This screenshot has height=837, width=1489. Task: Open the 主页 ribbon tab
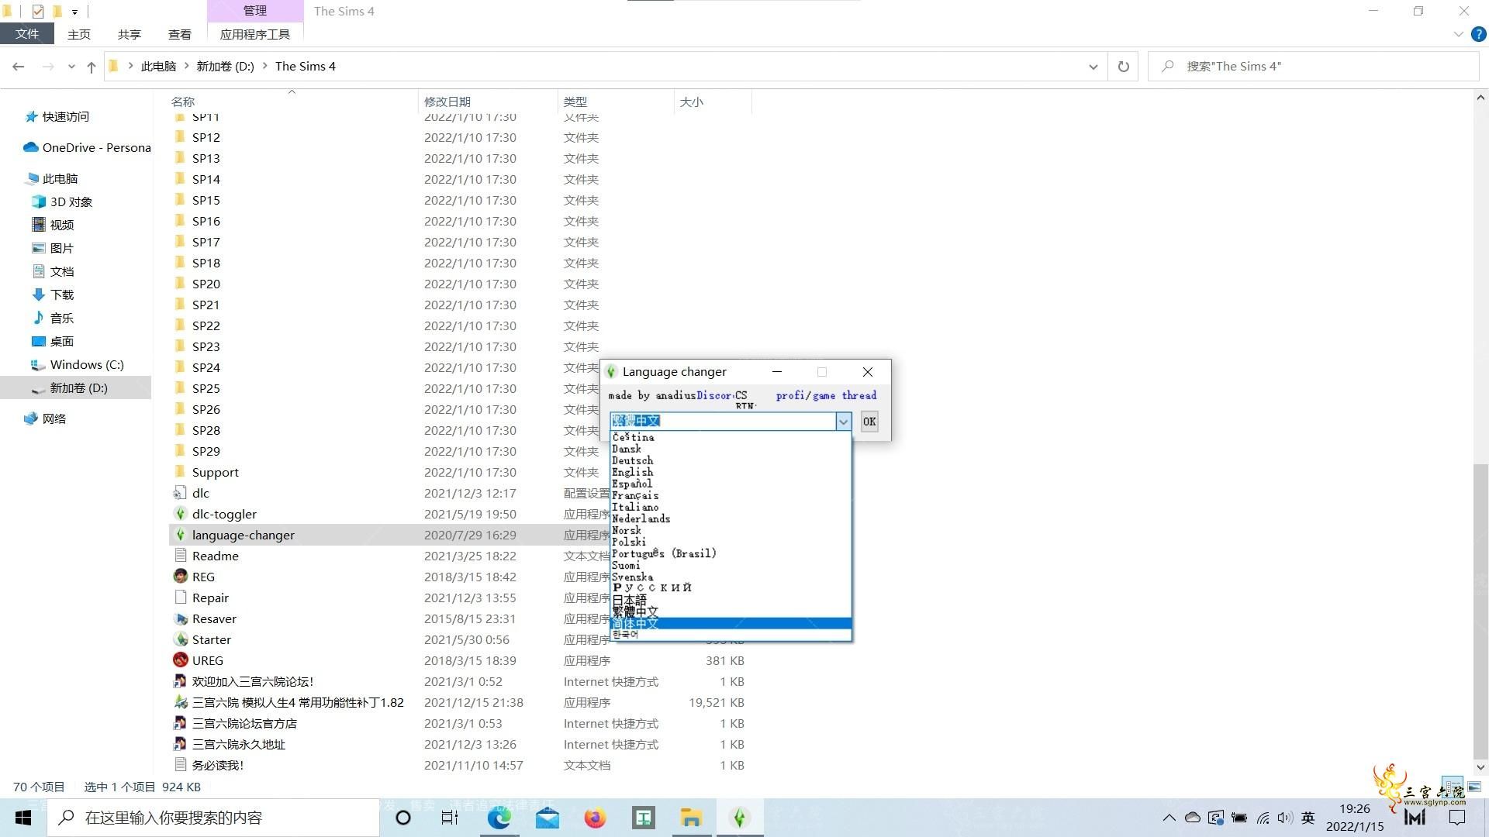(78, 34)
